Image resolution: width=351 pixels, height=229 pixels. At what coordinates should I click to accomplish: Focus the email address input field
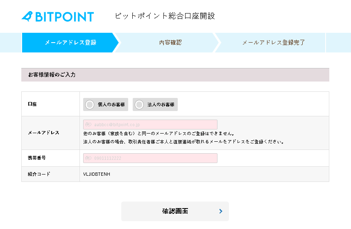pos(150,125)
